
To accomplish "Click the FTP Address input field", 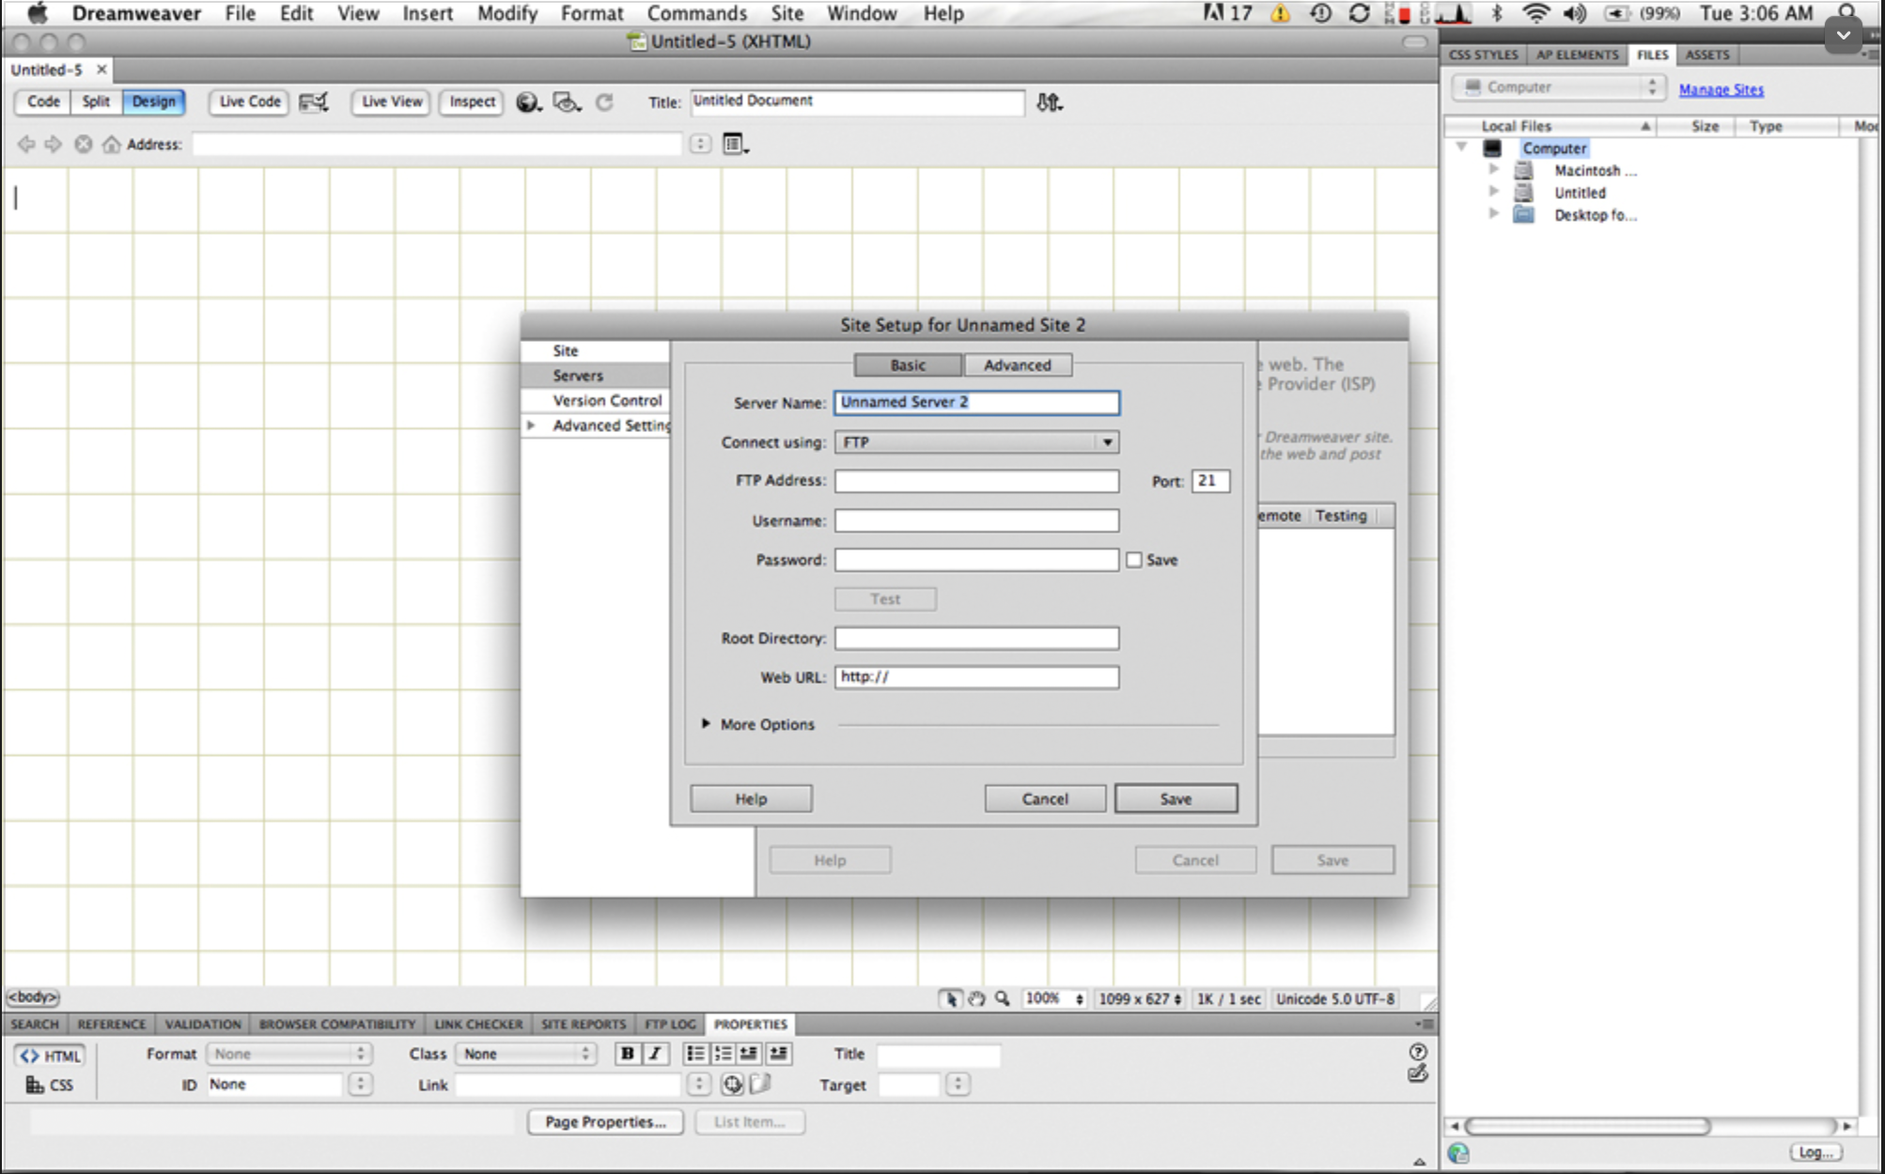I will coord(976,481).
